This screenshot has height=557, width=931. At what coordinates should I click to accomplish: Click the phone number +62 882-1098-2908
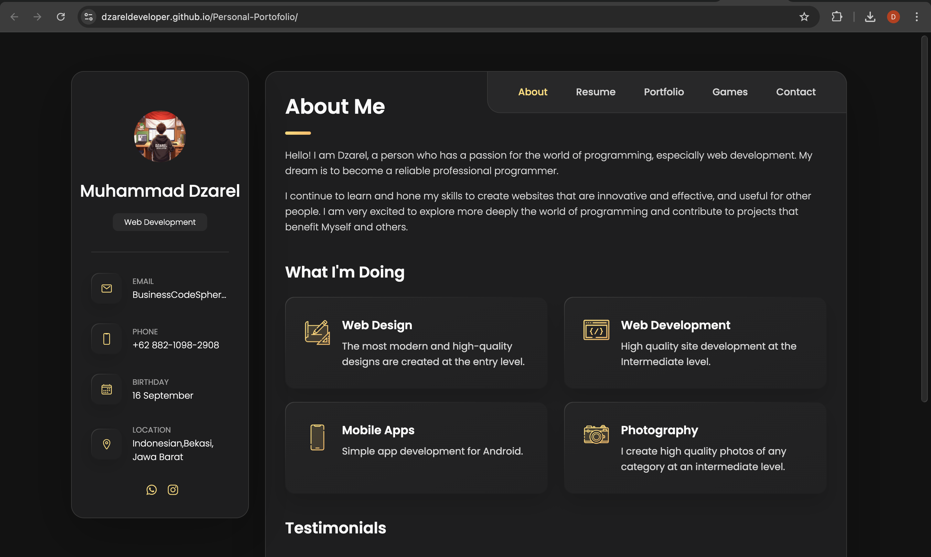(176, 345)
